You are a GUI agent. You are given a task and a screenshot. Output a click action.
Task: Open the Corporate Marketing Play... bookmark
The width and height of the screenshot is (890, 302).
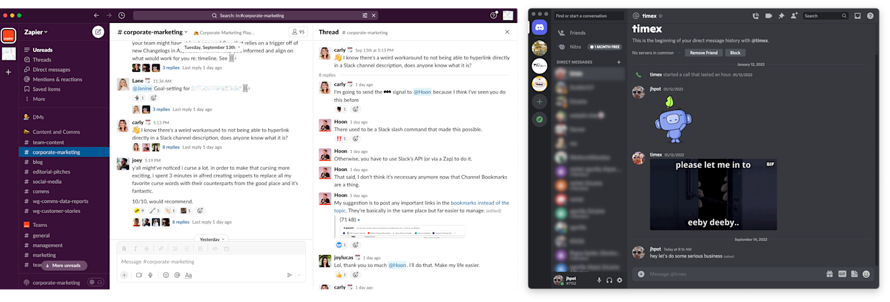224,32
